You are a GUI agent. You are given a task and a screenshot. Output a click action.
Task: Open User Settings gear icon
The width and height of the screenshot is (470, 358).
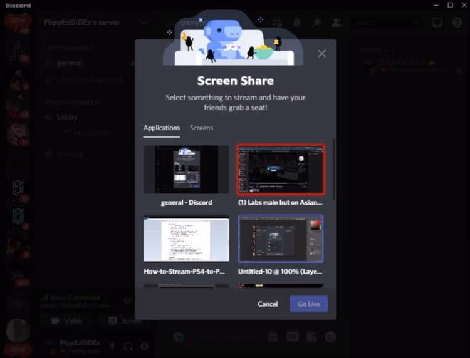point(144,345)
